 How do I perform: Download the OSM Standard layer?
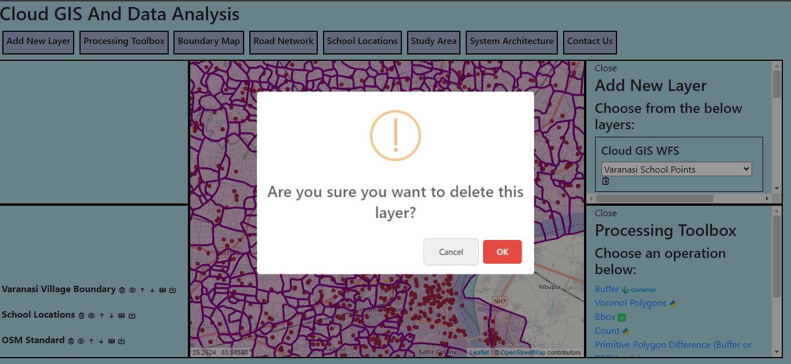coord(121,341)
